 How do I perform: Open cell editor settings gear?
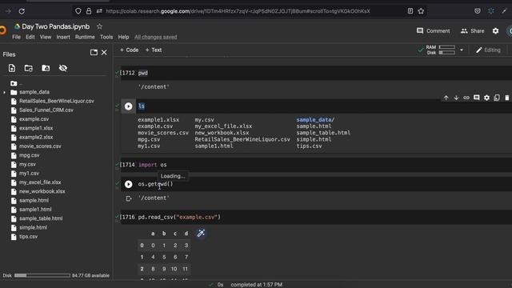click(486, 98)
